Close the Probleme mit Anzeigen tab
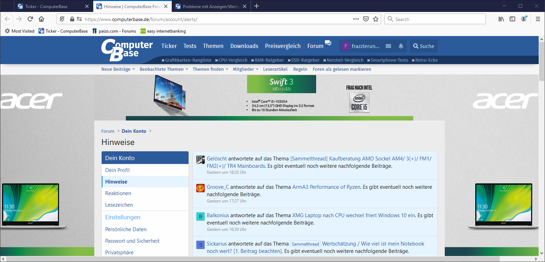The width and height of the screenshot is (545, 262). coord(245,6)
